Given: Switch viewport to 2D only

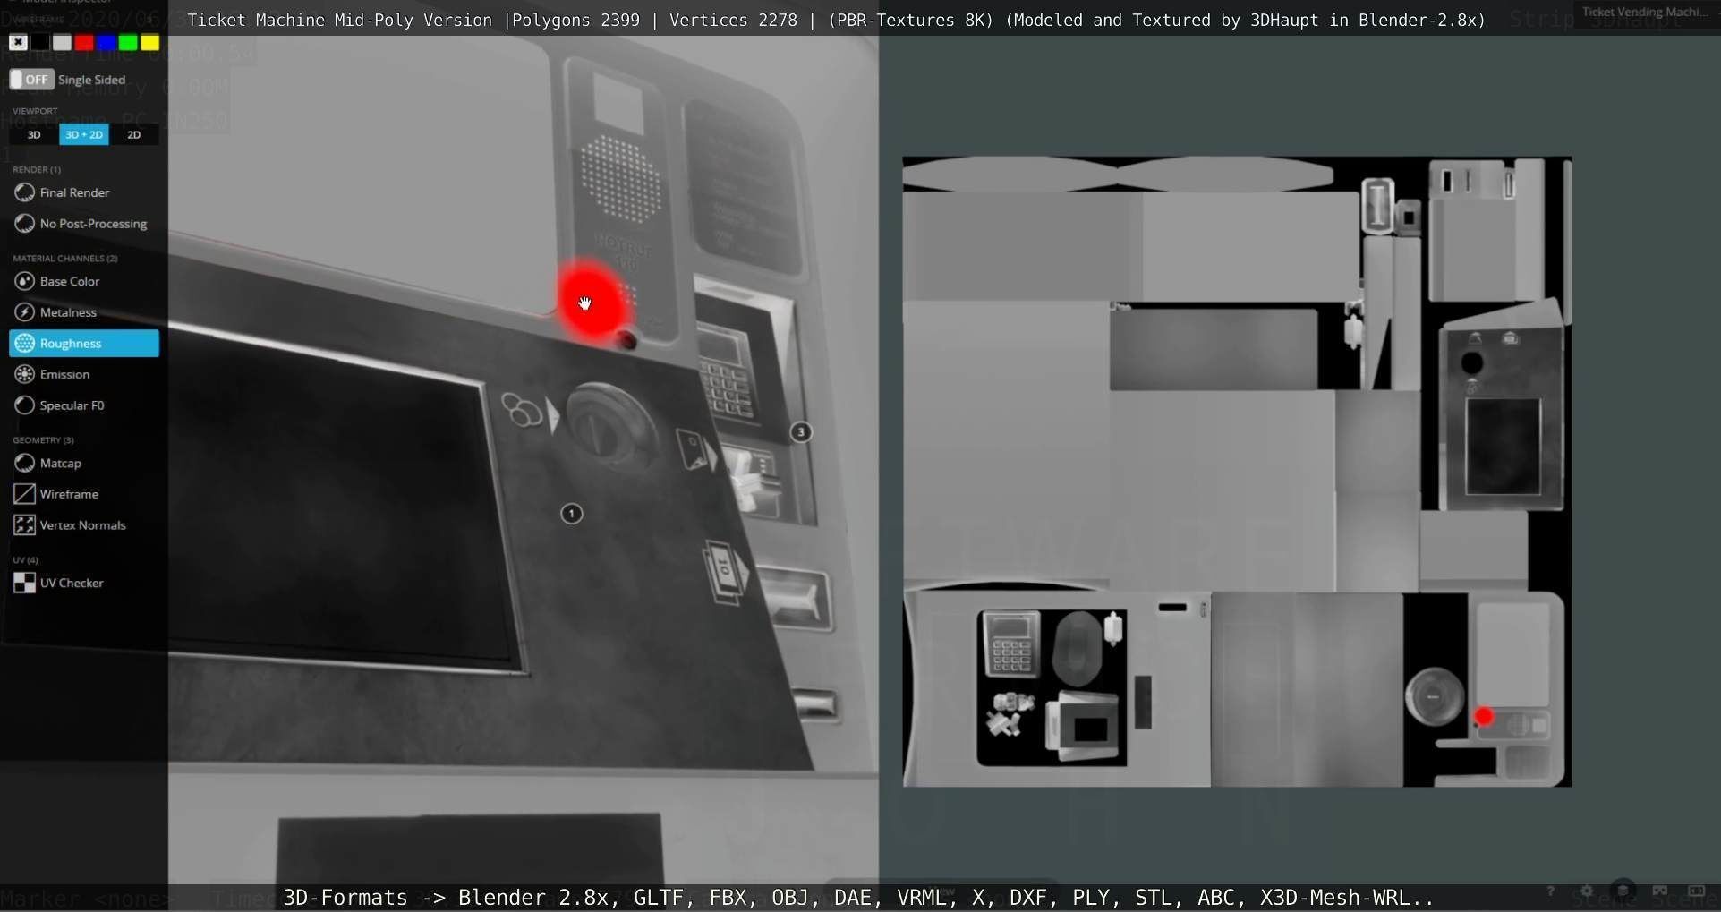Looking at the screenshot, I should click(x=134, y=135).
